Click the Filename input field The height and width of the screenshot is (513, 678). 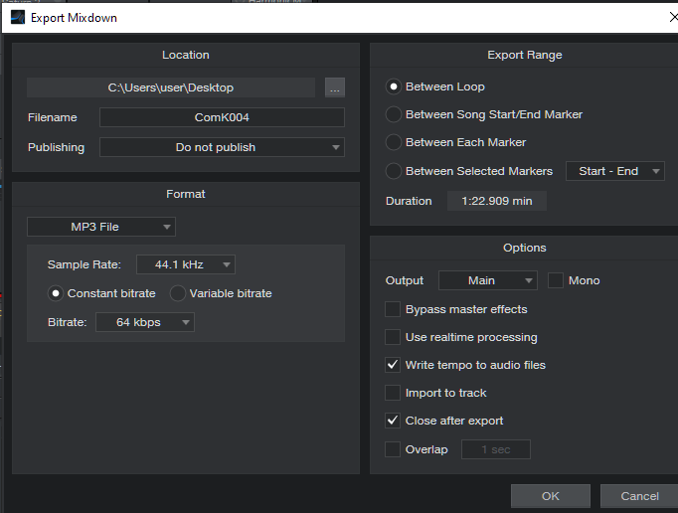tap(222, 117)
